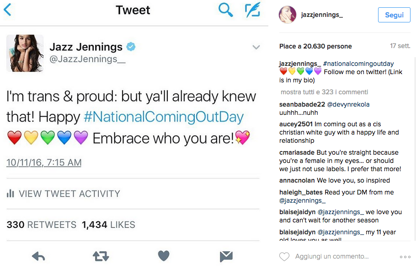Image resolution: width=416 pixels, height=270 pixels.
Task: Open the three-dot options menu
Action: coord(405,257)
